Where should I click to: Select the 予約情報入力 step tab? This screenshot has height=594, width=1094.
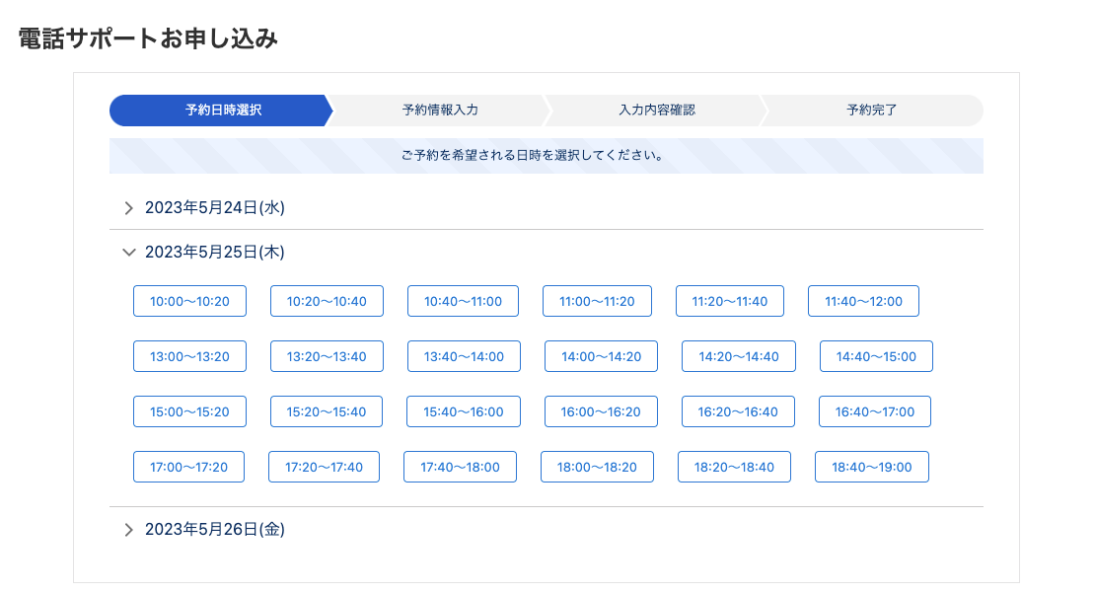tap(440, 111)
